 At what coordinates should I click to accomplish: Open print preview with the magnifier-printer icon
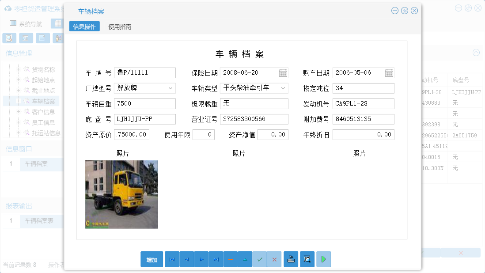pyautogui.click(x=307, y=259)
